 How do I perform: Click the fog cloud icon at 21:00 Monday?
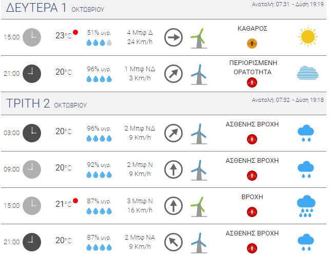[307, 73]
